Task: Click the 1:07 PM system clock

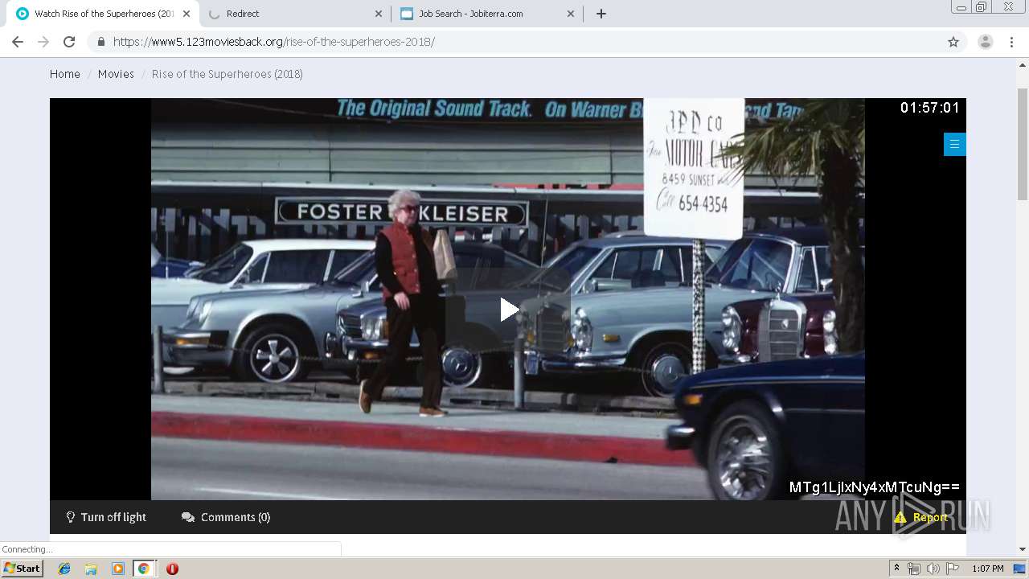Action: (x=988, y=569)
